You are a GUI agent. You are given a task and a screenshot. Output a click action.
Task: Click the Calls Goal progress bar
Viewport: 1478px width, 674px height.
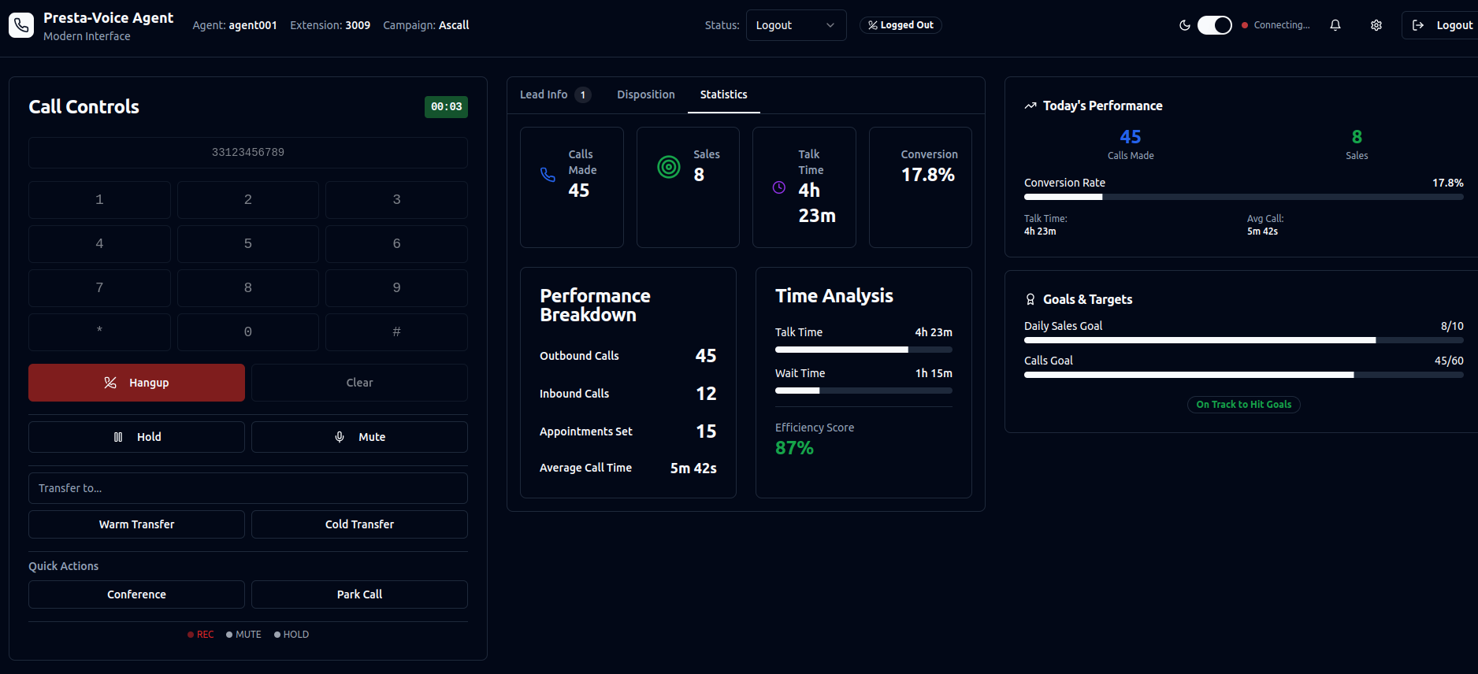[1244, 375]
